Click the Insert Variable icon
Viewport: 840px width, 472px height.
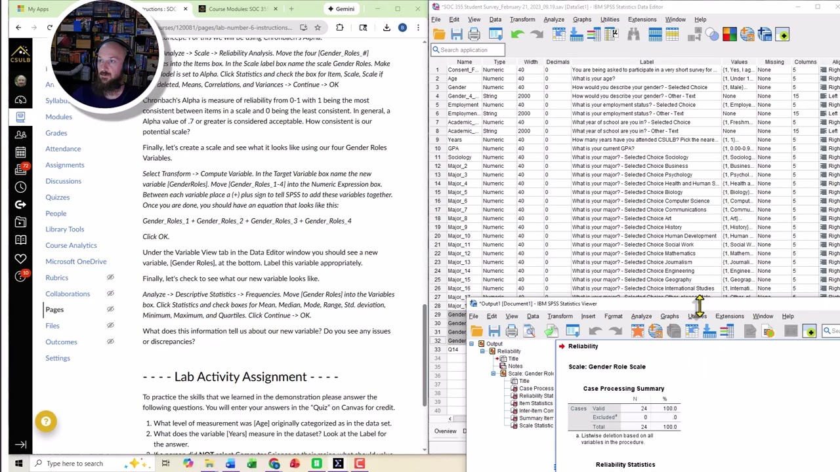(x=673, y=35)
